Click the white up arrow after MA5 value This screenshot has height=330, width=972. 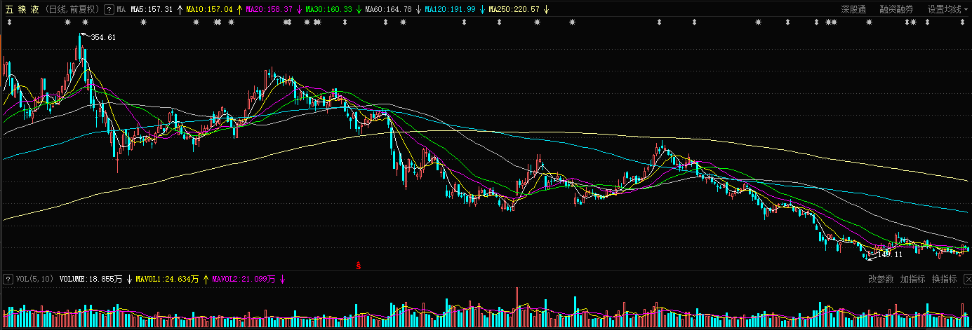(x=180, y=10)
